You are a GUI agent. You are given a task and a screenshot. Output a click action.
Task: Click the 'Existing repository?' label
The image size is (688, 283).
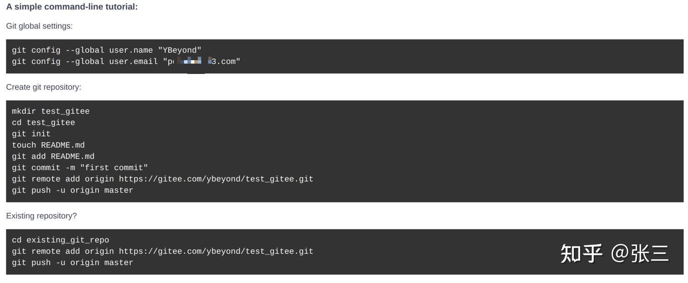(x=41, y=216)
